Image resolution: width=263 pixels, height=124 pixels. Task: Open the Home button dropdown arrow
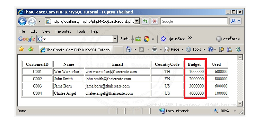click(135, 50)
